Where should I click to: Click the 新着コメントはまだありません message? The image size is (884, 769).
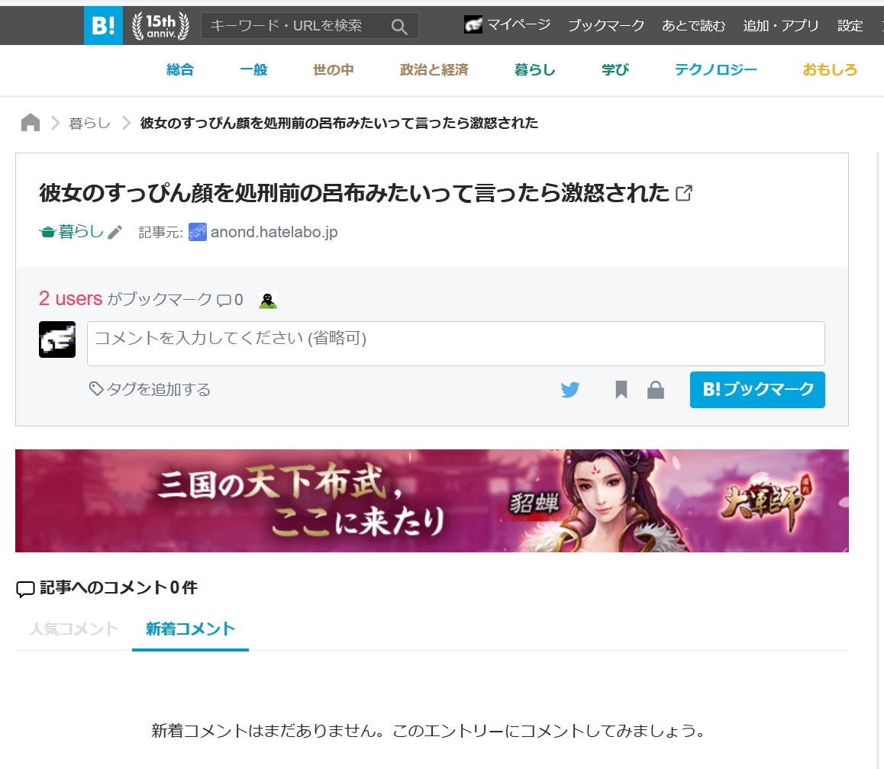pos(430,731)
